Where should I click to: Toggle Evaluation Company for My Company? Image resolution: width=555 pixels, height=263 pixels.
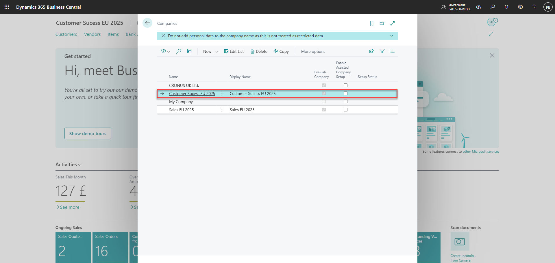[x=324, y=102]
